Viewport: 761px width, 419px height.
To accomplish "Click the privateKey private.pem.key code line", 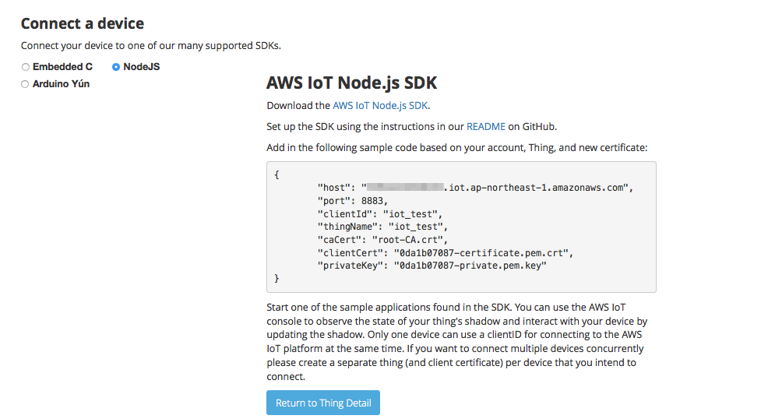I will [x=432, y=266].
